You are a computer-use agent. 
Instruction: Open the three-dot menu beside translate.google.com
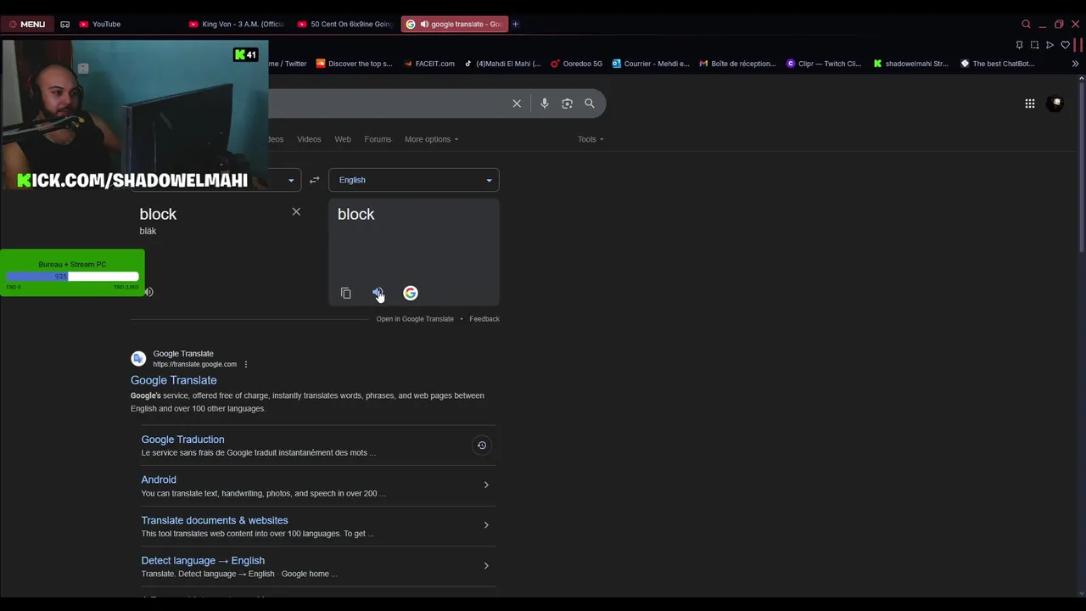[x=246, y=365]
